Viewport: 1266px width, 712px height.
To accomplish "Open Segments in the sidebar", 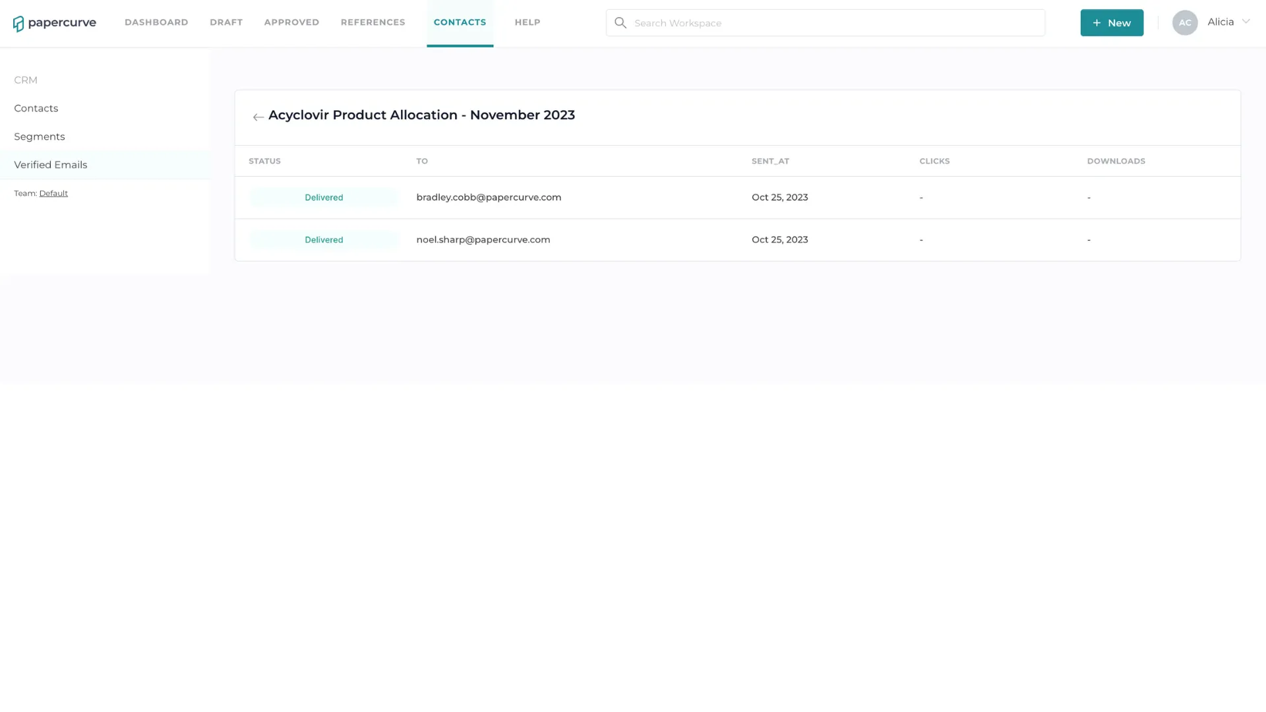I will coord(40,136).
